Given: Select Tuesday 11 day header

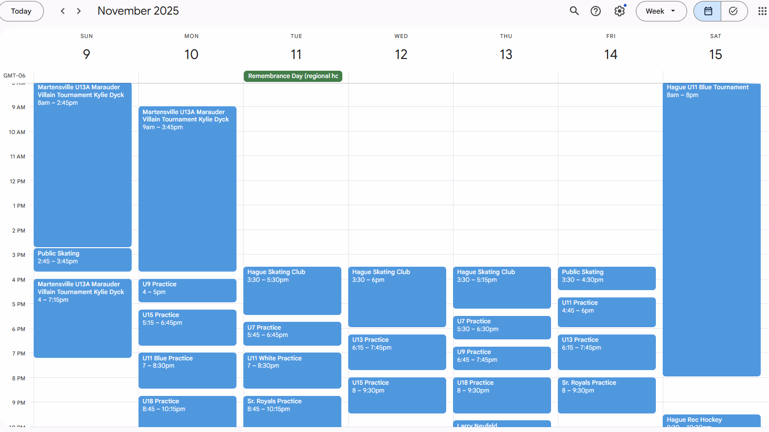Looking at the screenshot, I should (x=296, y=54).
